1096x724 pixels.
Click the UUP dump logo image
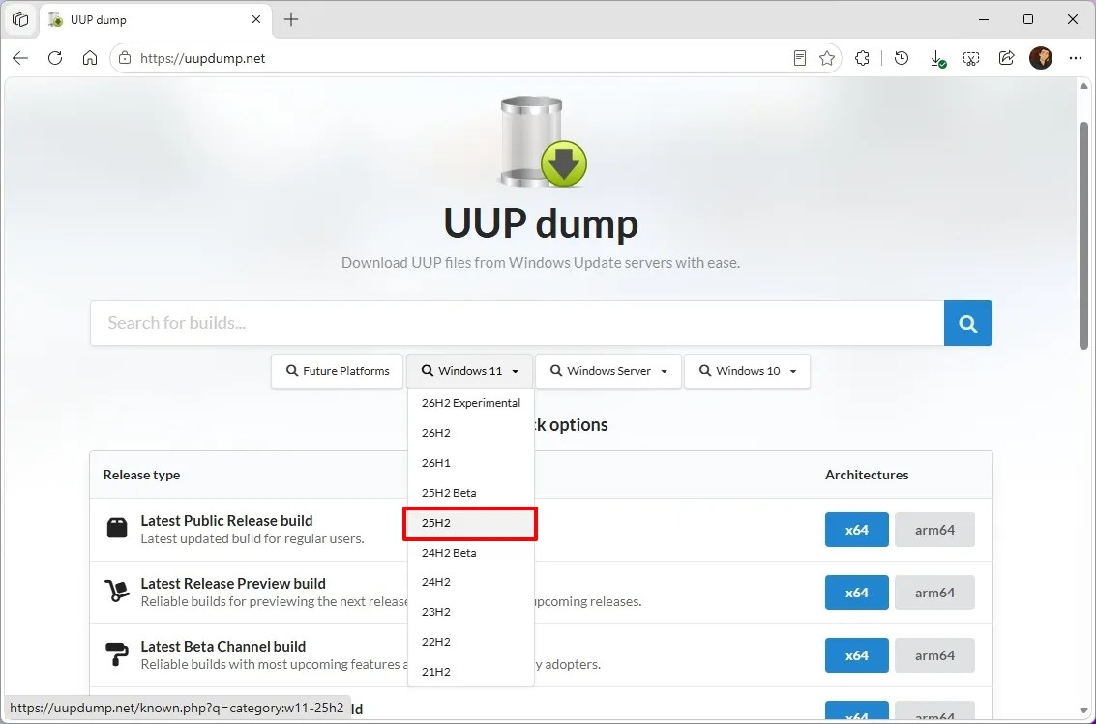tap(543, 142)
